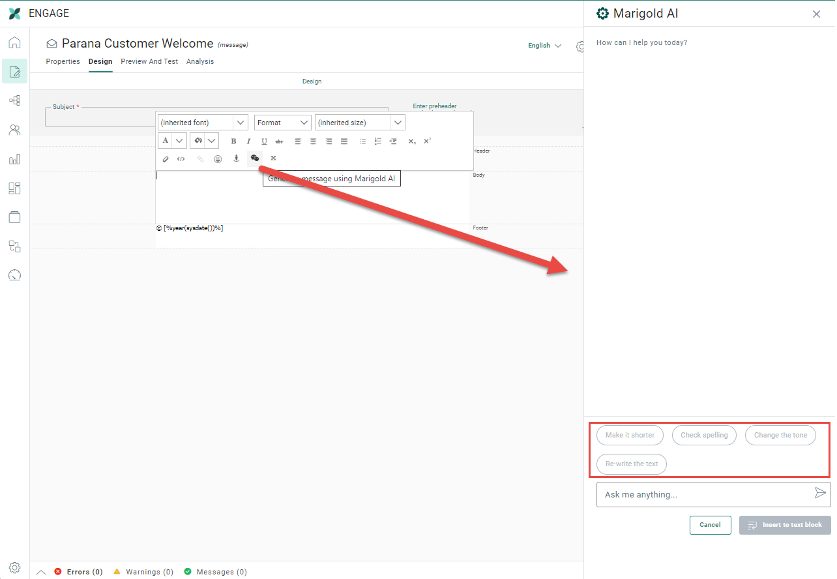Image resolution: width=837 pixels, height=579 pixels.
Task: Open the source code view icon
Action: click(181, 158)
